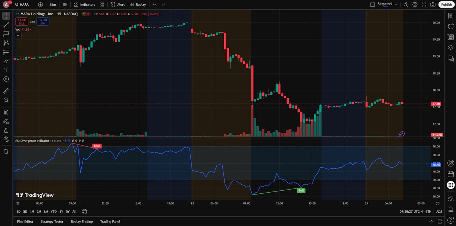The width and height of the screenshot is (456, 226).
Task: Select the 1Y time range
Action: coord(61,211)
